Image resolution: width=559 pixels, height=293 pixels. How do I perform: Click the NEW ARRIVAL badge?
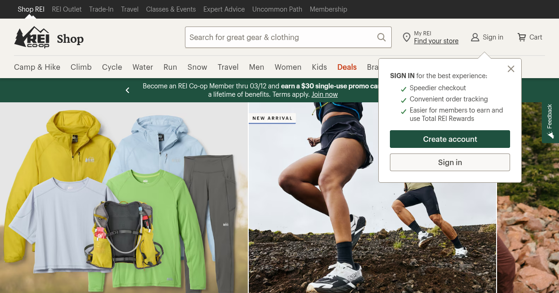pyautogui.click(x=273, y=118)
